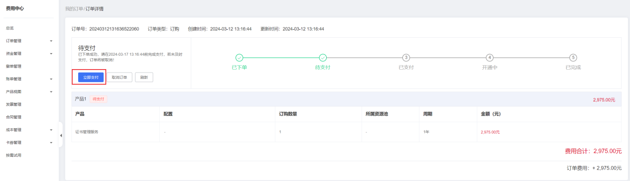Expand the 订单管理 sidebar menu

[x=29, y=41]
